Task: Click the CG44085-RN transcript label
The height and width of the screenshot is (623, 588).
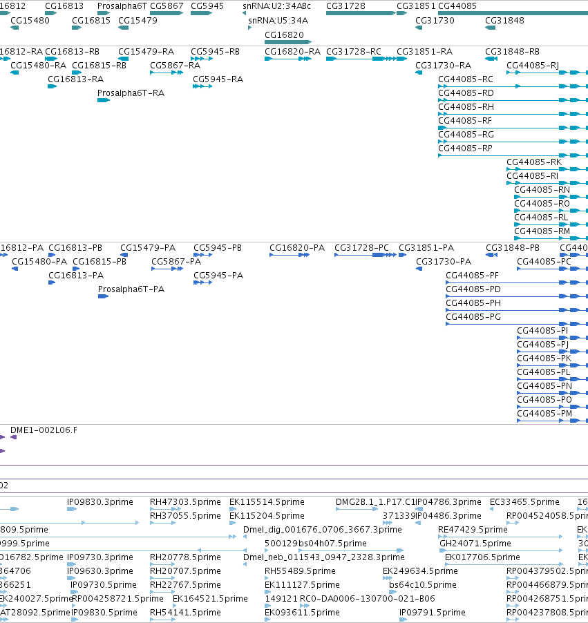Action: [x=542, y=189]
